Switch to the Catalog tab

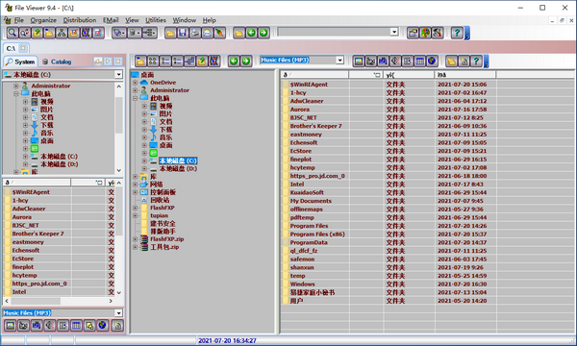57,62
